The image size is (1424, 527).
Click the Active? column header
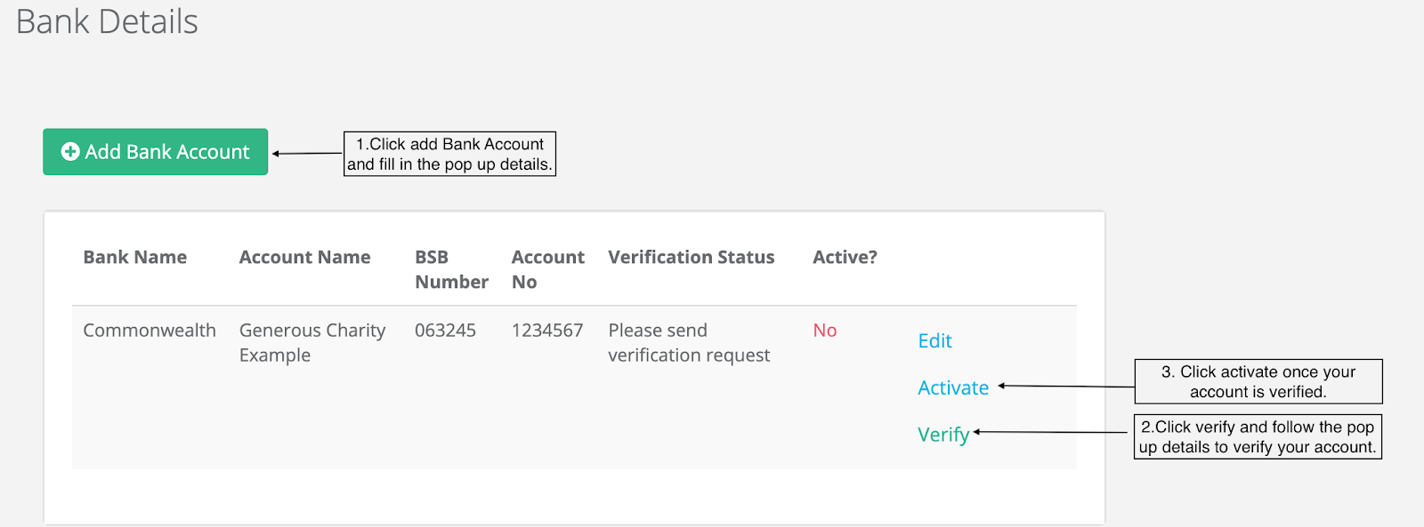pyautogui.click(x=845, y=258)
